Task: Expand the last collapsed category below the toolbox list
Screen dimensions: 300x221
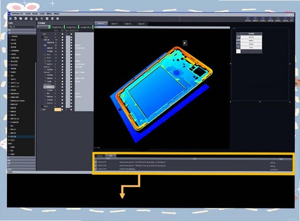Action: (21, 169)
